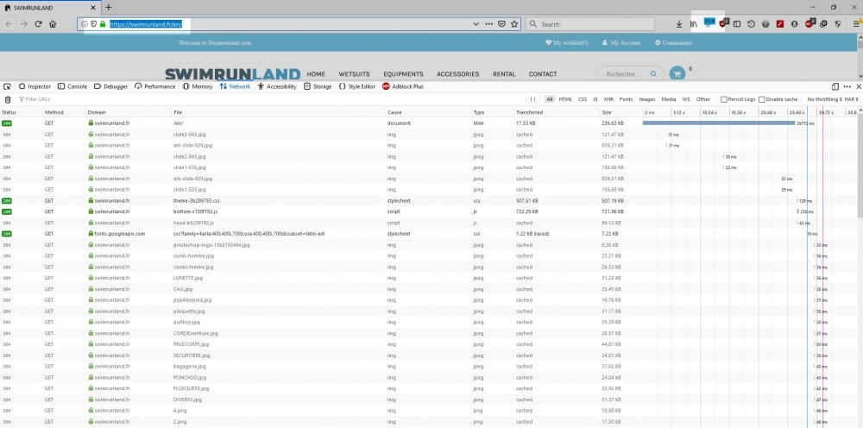Enable Persist Logs checkbox
Image resolution: width=863 pixels, height=428 pixels.
(724, 99)
